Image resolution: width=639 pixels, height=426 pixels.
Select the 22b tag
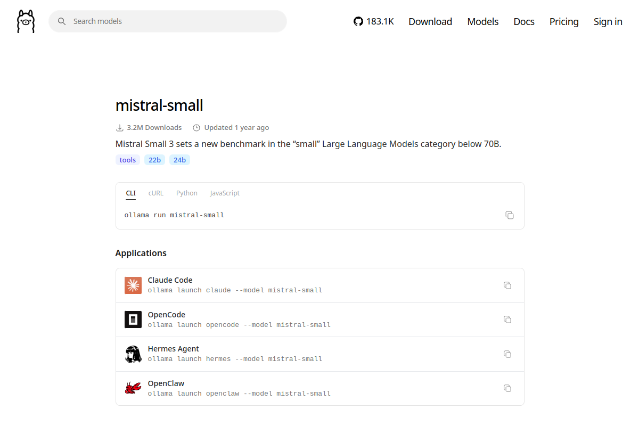pos(155,160)
